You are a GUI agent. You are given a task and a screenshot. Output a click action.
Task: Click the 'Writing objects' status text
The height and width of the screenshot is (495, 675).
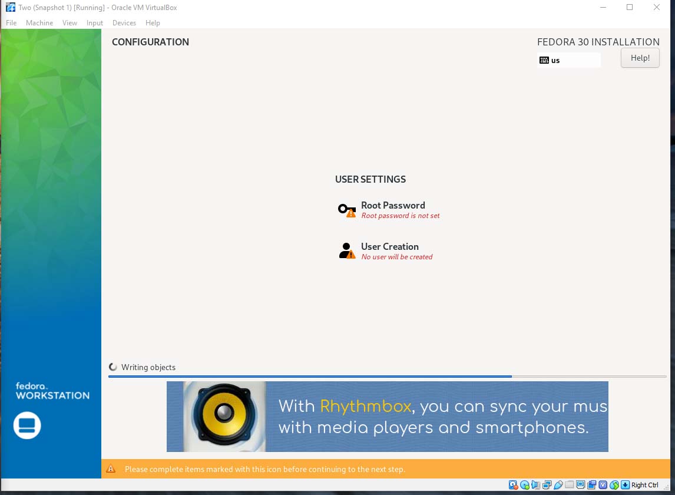pyautogui.click(x=148, y=367)
